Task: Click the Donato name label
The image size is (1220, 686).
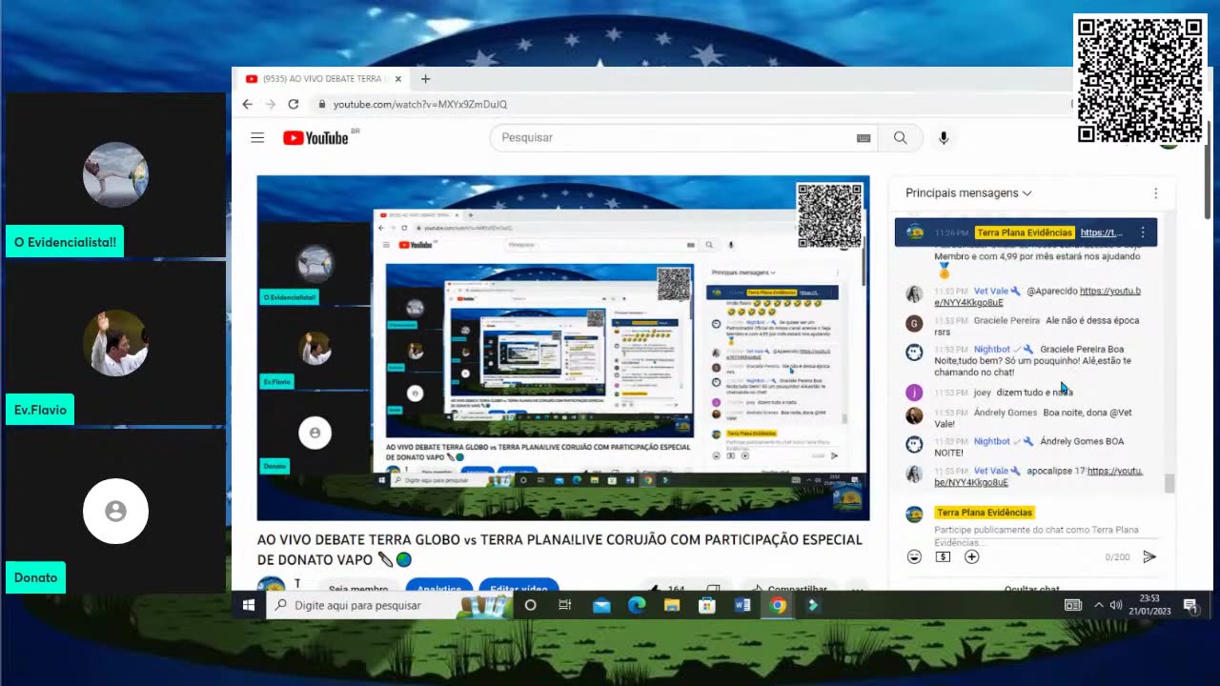Action: (x=35, y=577)
